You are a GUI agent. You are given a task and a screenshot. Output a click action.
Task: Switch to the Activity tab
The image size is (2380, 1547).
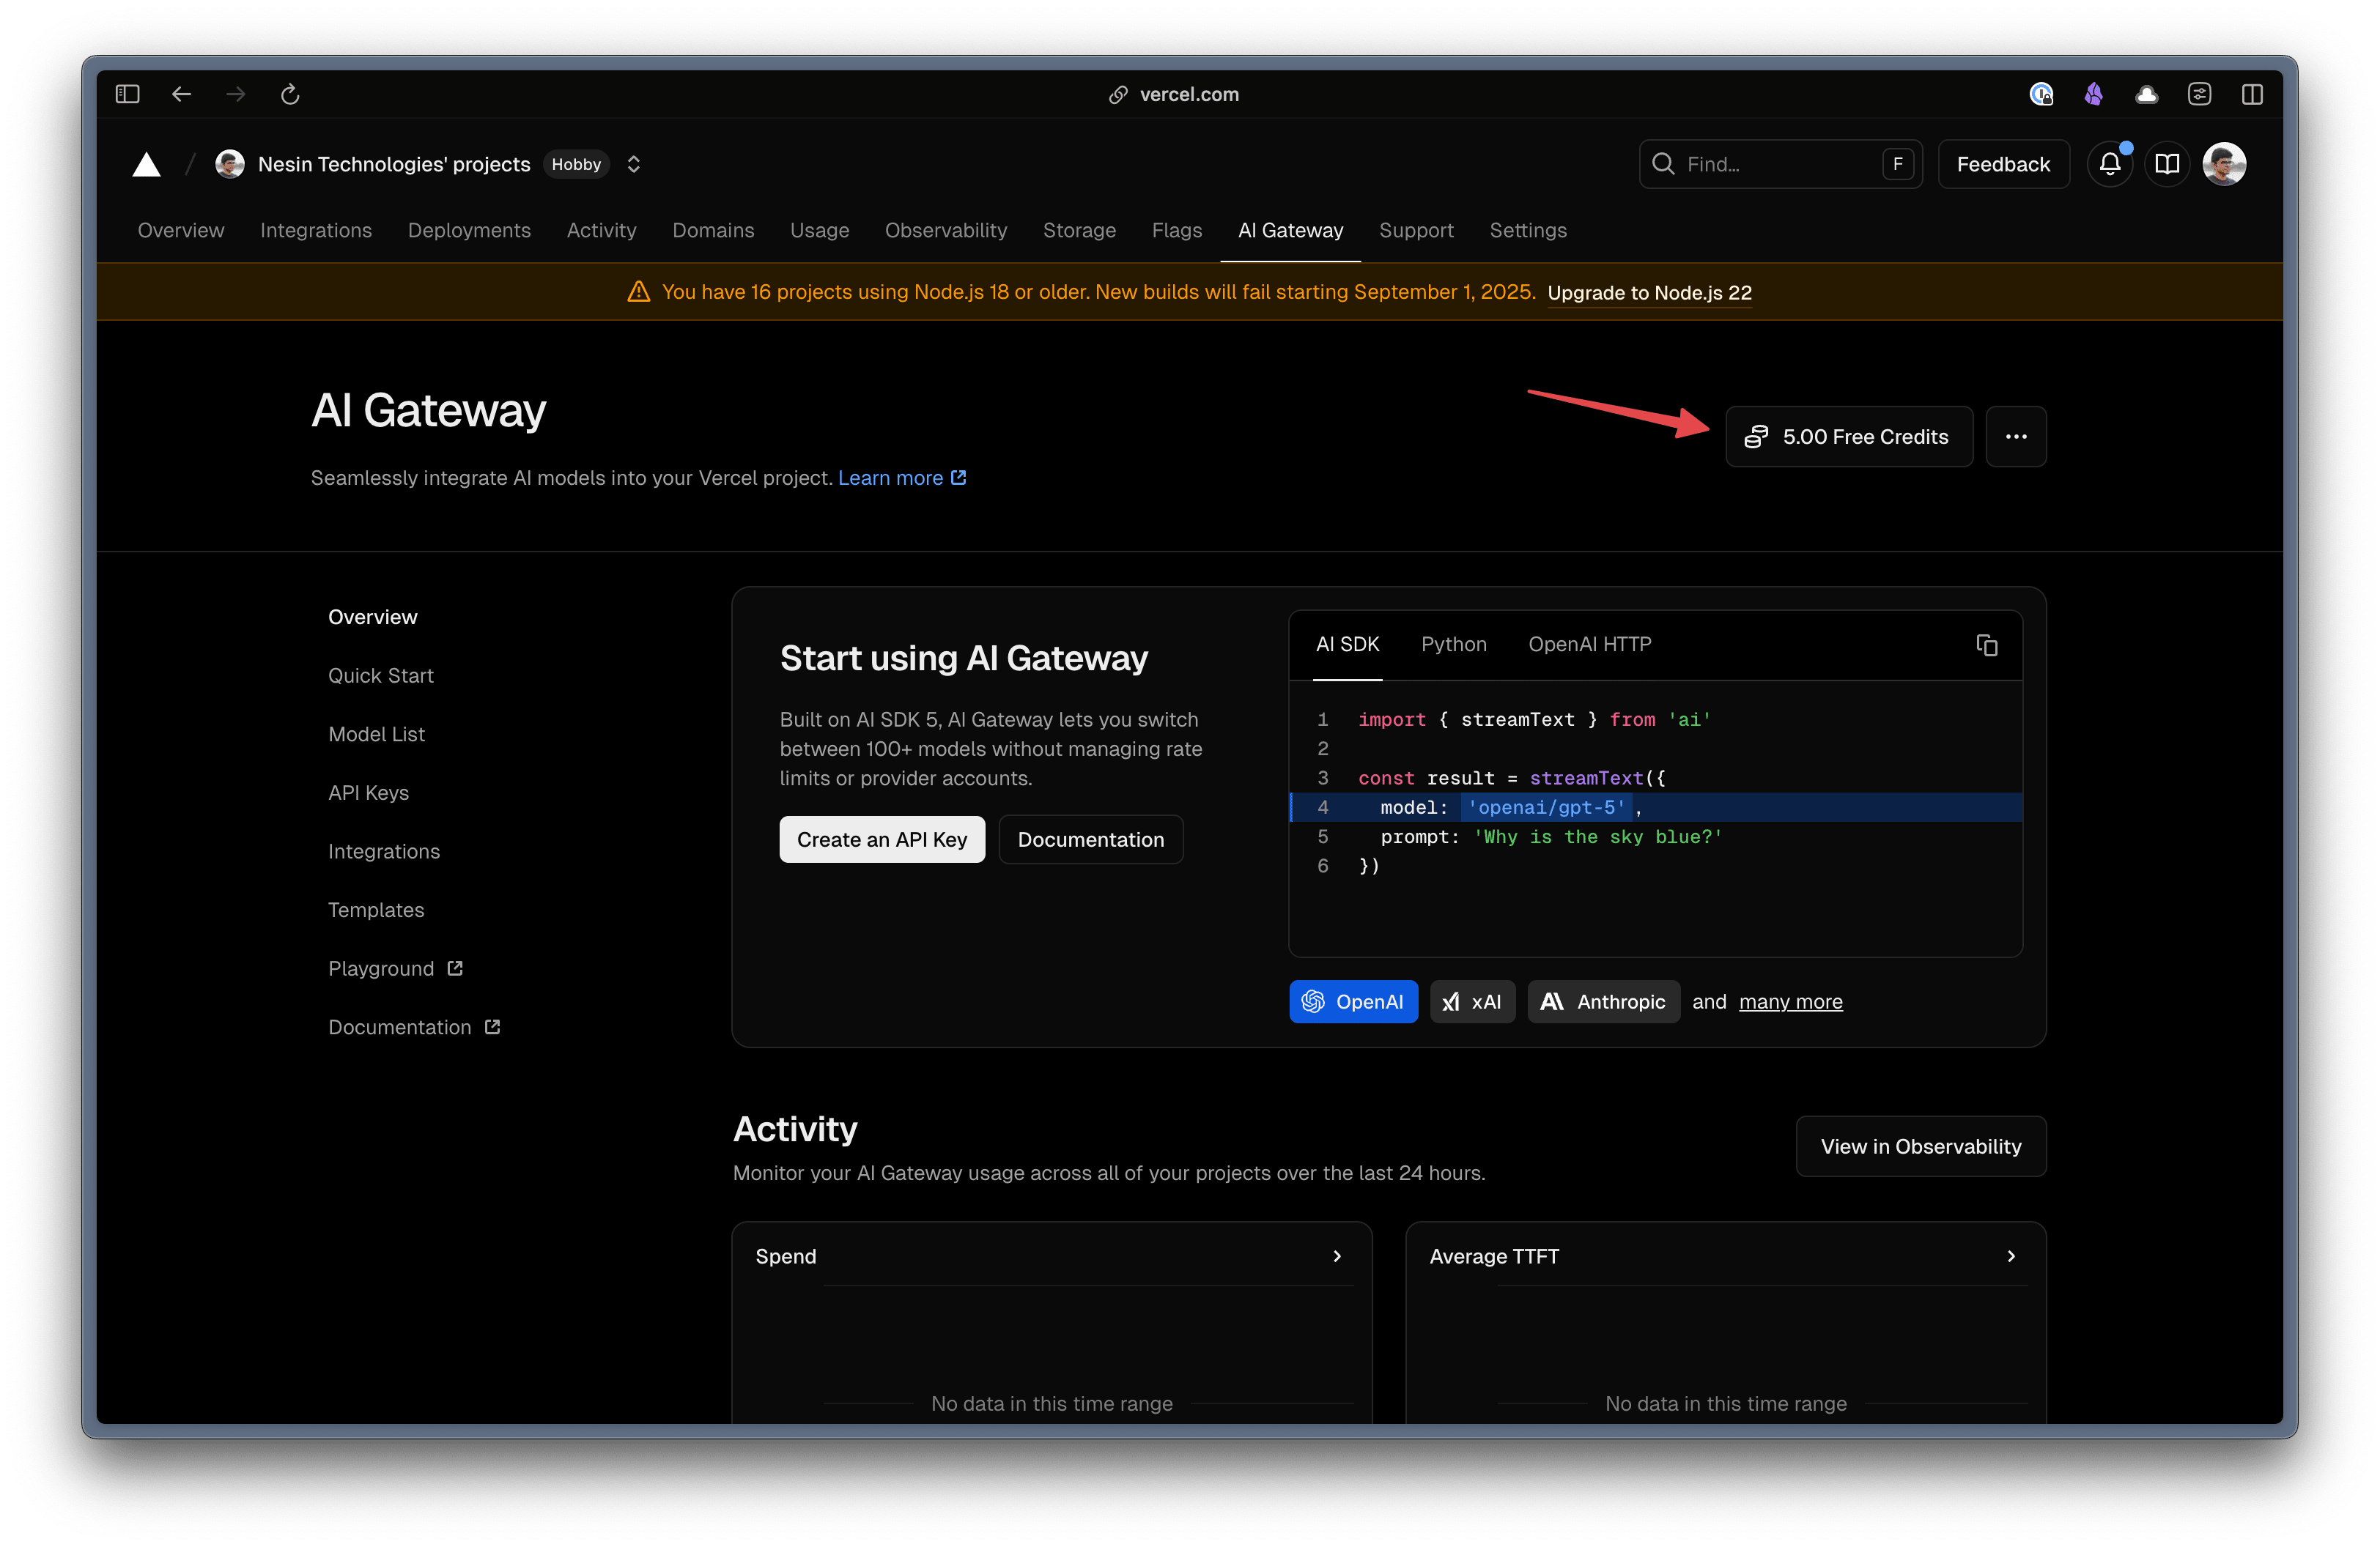coord(601,230)
